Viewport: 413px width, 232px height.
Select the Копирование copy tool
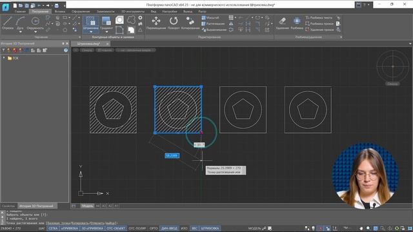point(190,23)
